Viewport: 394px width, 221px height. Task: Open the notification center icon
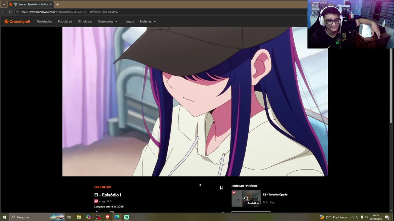click(387, 217)
